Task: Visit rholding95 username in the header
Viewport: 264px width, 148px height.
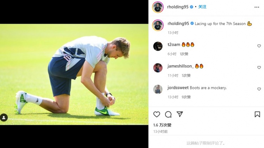Action: click(x=178, y=7)
